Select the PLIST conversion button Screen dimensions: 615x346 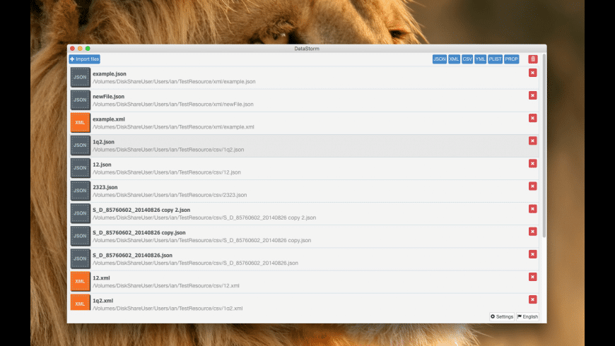[x=495, y=59]
